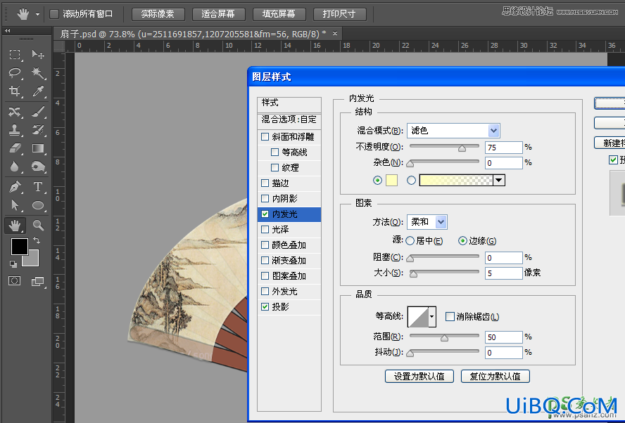
Task: Click the 适合屏幕 button
Action: (218, 14)
